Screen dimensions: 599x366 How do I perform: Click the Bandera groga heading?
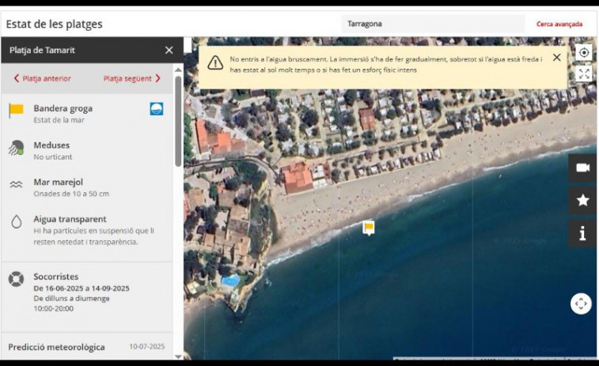[x=63, y=108]
